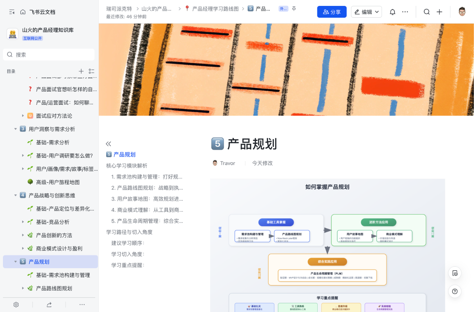Open the comments icon on the right edge
474x312 pixels.
(455, 273)
